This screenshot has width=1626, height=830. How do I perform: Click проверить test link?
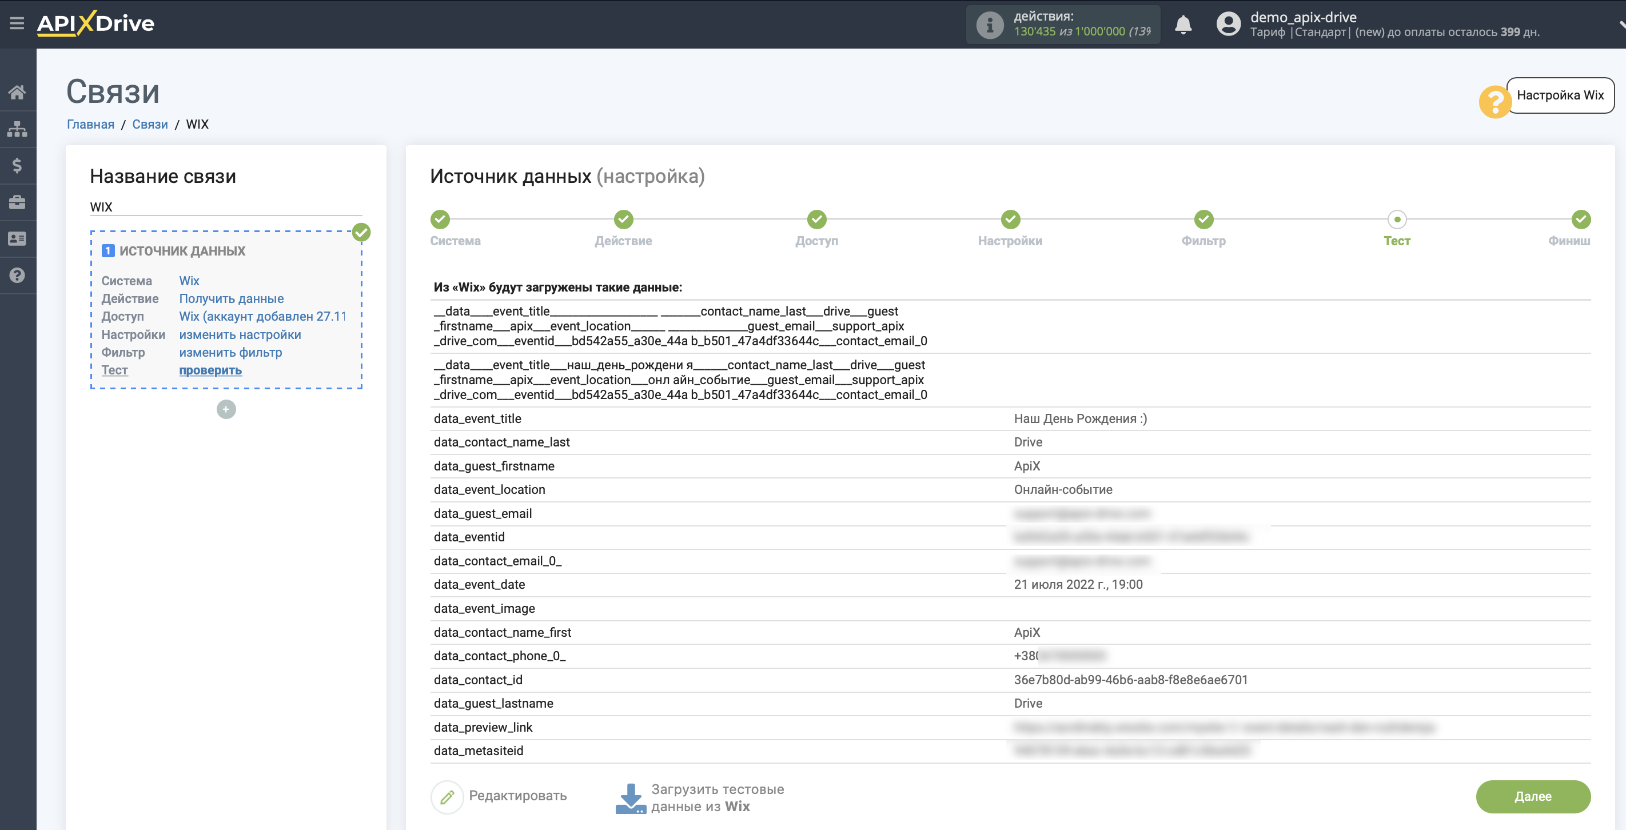point(210,370)
